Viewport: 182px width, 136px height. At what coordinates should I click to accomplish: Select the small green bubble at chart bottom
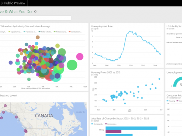tap(29, 79)
